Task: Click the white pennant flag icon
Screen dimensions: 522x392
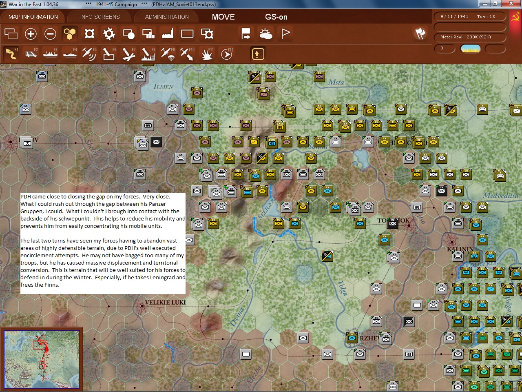Action: 285,33
